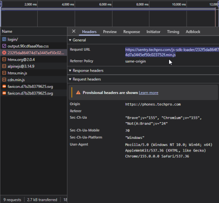This screenshot has height=203, width=219.
Task: Click the stylesheet icon beside output.90cdfaaa0faa.css
Action: (4, 46)
